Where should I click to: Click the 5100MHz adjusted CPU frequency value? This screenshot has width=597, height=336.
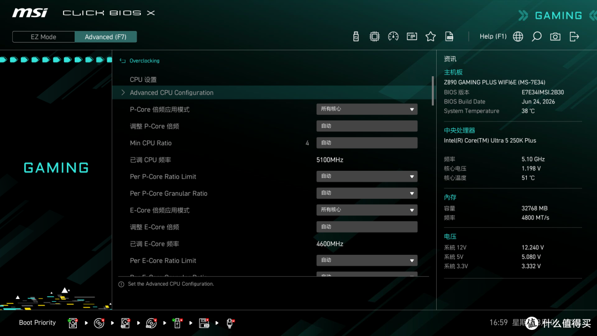pos(329,160)
